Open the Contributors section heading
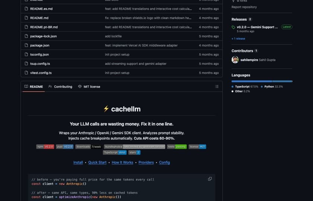313x201 pixels. click(x=242, y=51)
